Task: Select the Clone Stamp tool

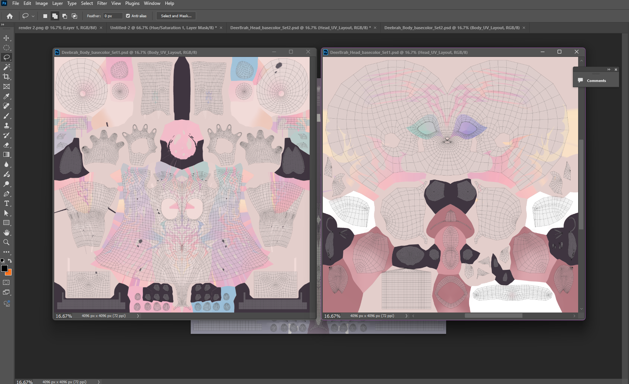Action: [x=6, y=125]
